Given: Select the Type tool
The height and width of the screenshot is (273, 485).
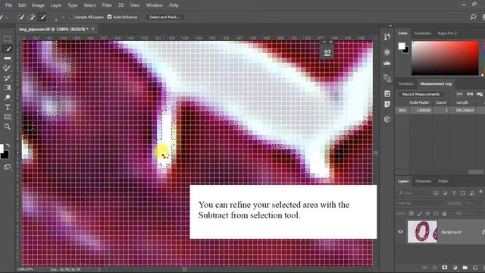Looking at the screenshot, I should 7,107.
